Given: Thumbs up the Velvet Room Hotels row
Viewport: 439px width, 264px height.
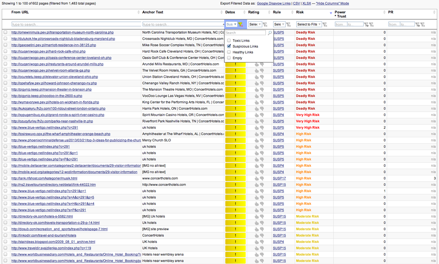Looking at the screenshot, I should 256,71.
